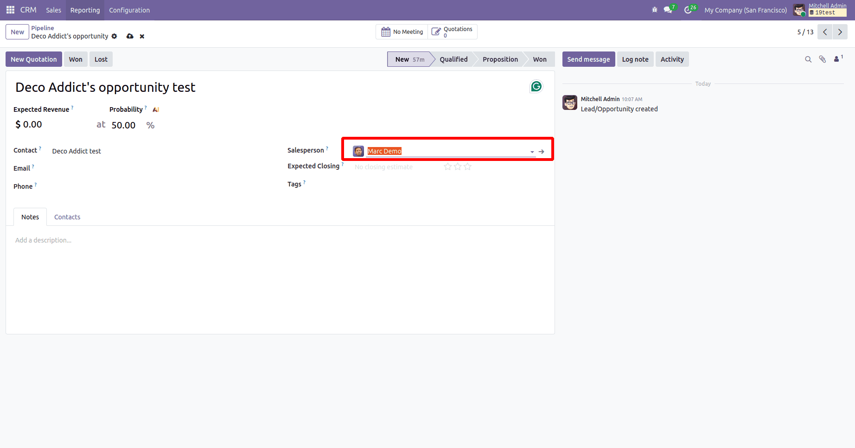
Task: Search messages with the chatter magnifier icon
Action: pyautogui.click(x=808, y=59)
